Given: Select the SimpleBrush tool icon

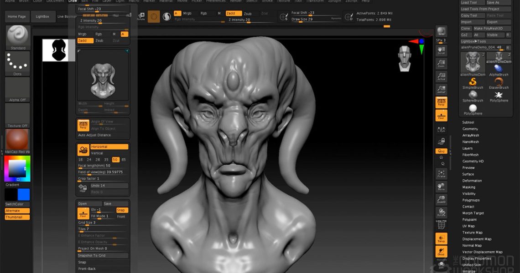Looking at the screenshot, I should coord(473,83).
